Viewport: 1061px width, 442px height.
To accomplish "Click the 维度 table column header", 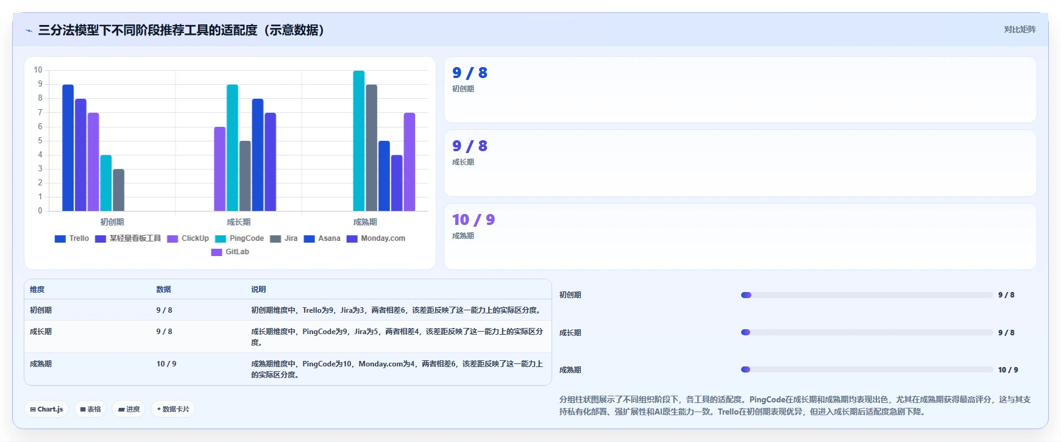I will (x=37, y=290).
